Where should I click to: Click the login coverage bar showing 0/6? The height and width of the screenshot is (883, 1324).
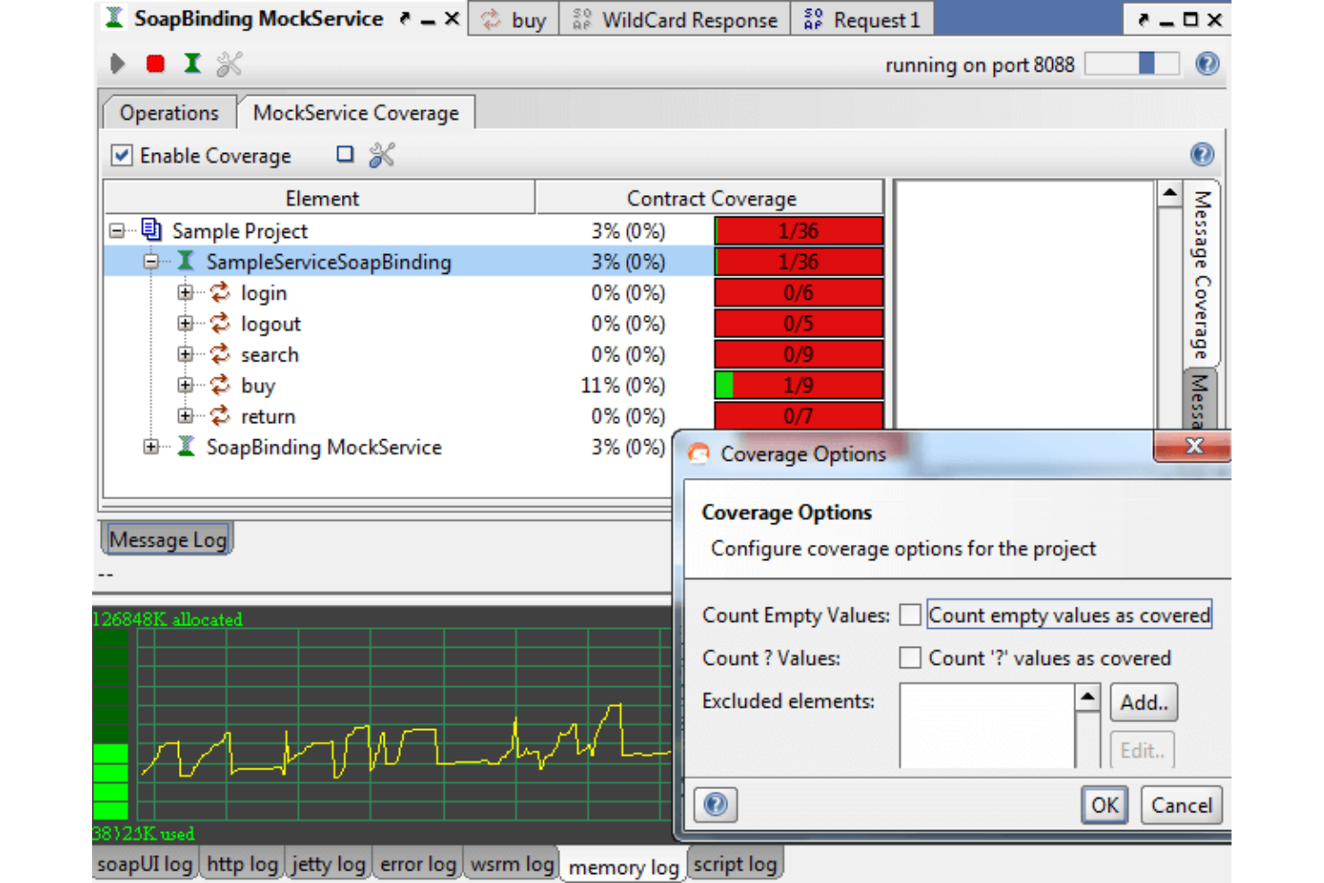pos(799,293)
